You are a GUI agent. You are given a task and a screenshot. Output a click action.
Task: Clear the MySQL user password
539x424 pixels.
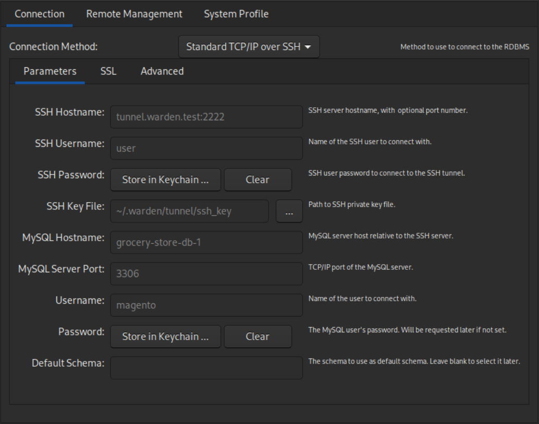pyautogui.click(x=258, y=336)
